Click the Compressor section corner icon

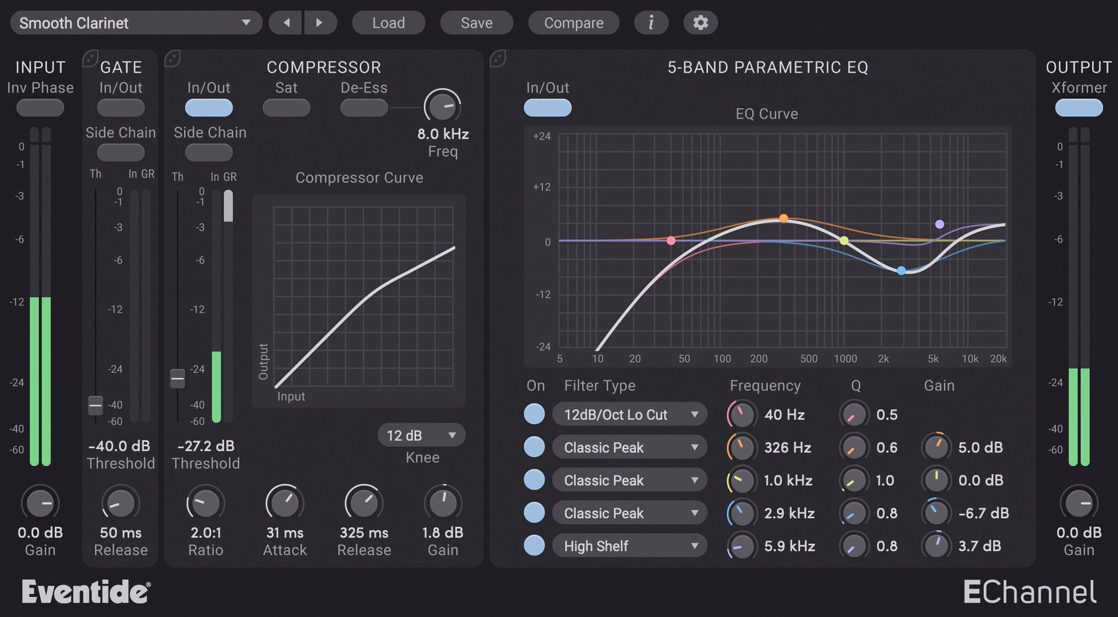tap(172, 58)
